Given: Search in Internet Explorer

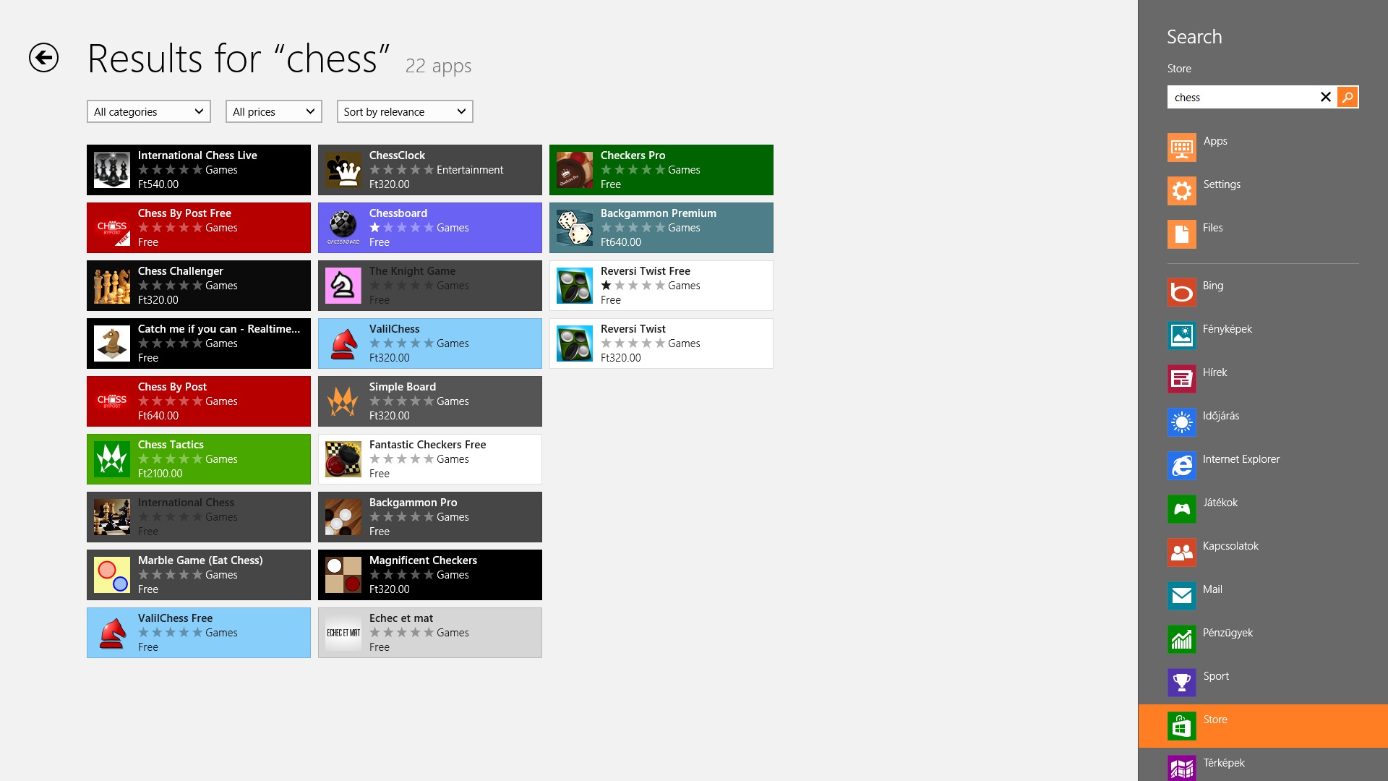Looking at the screenshot, I should point(1263,466).
